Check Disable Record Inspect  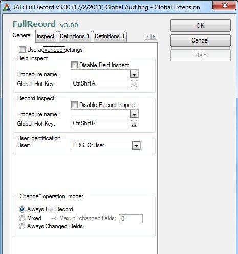coord(74,105)
